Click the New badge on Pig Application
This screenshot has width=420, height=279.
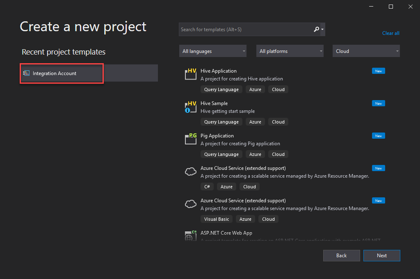click(x=379, y=136)
